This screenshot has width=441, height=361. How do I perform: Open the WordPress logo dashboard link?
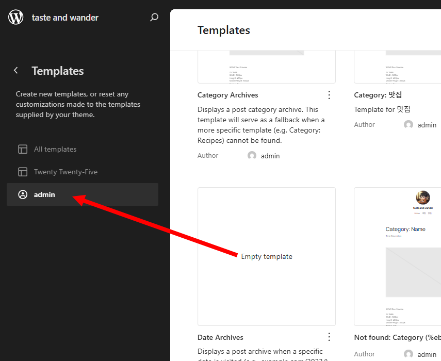(16, 17)
